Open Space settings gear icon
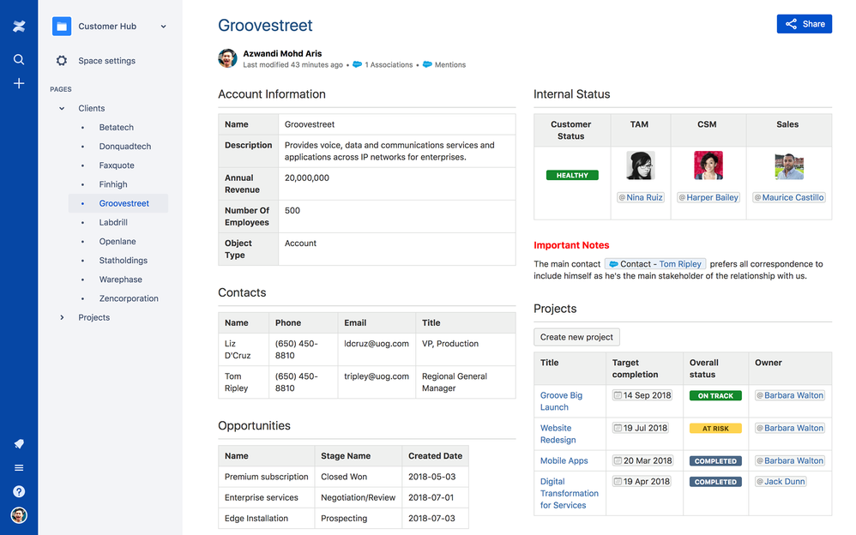Image resolution: width=856 pixels, height=535 pixels. click(x=62, y=61)
